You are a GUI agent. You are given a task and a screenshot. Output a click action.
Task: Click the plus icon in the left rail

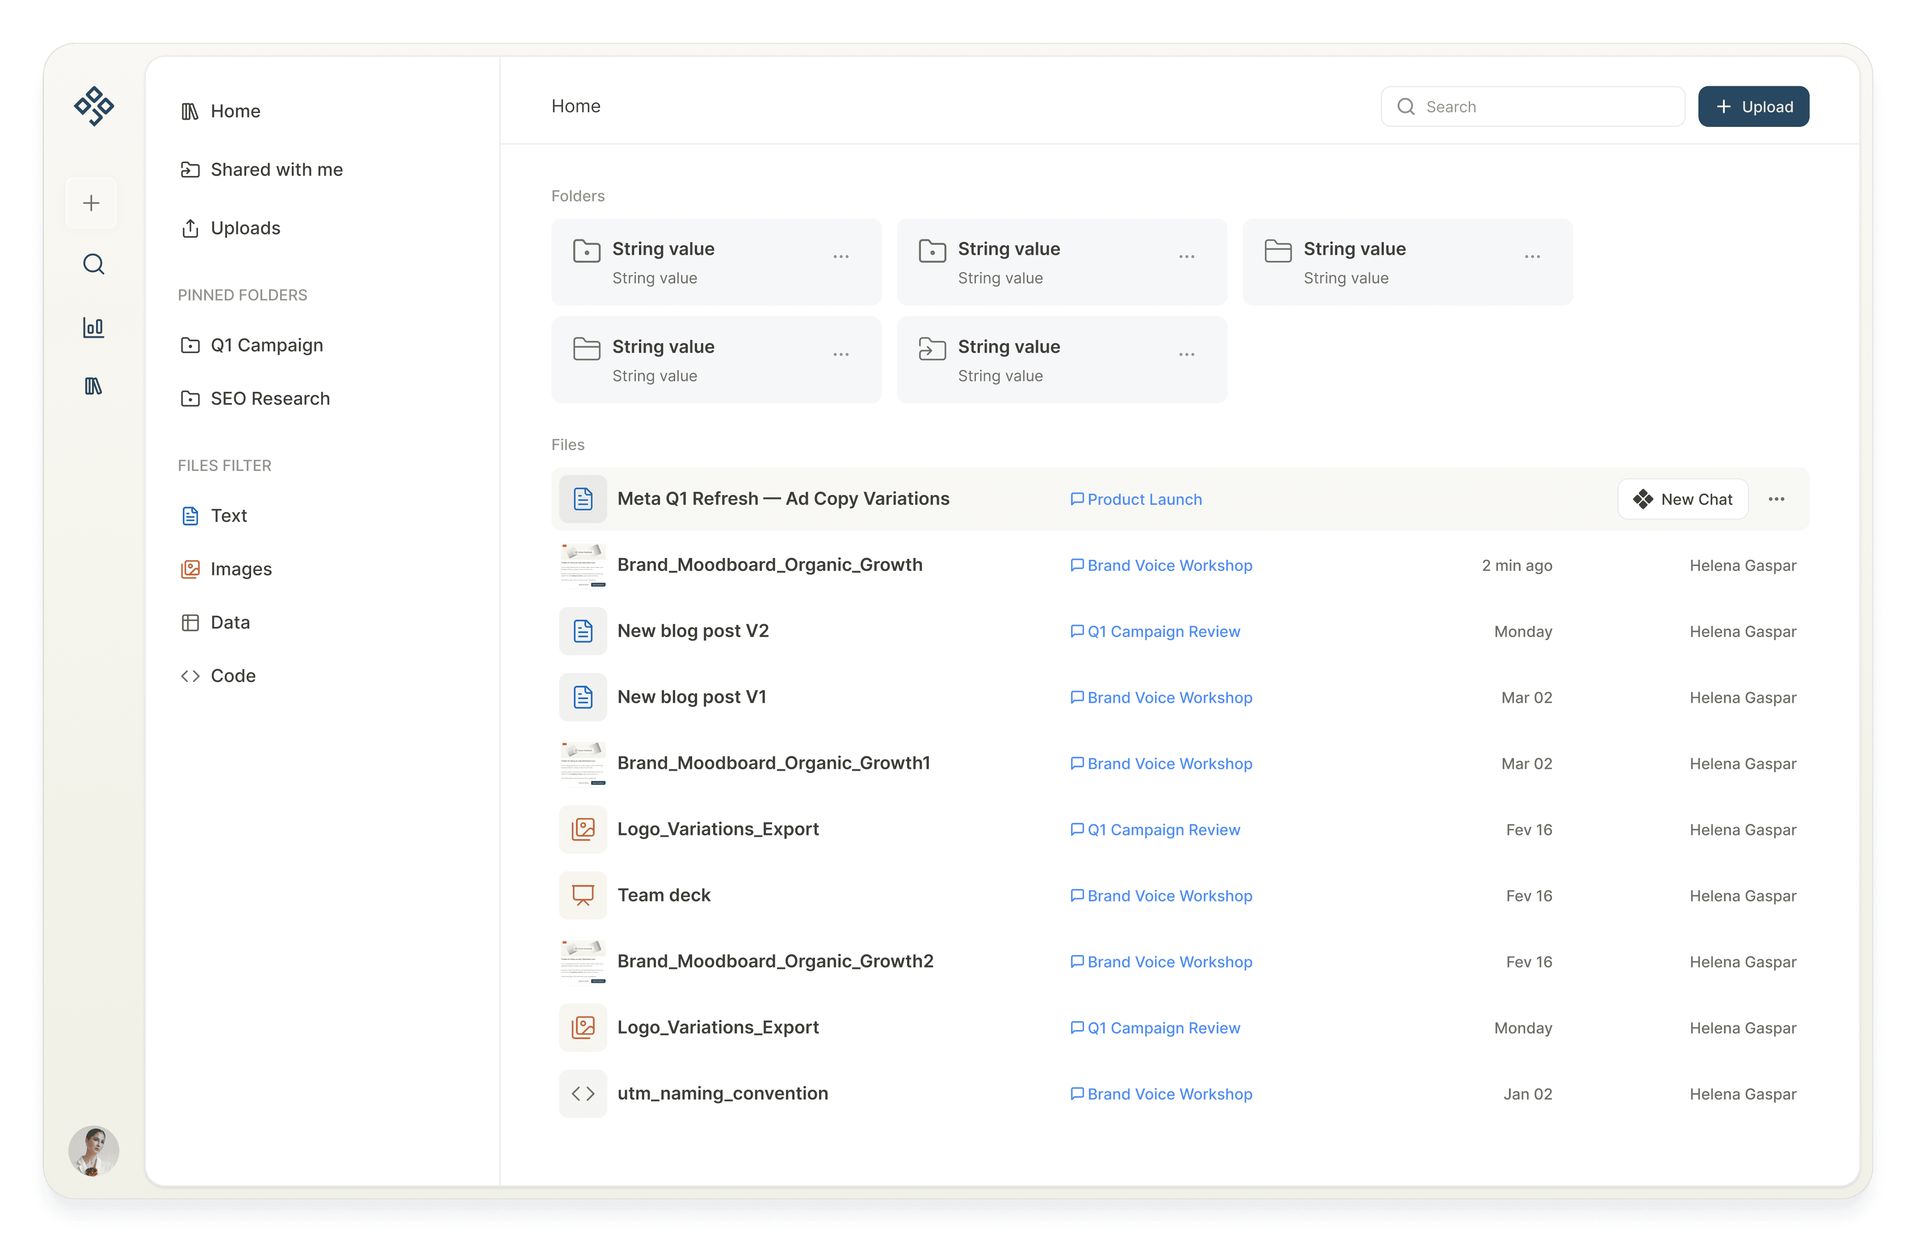[91, 202]
